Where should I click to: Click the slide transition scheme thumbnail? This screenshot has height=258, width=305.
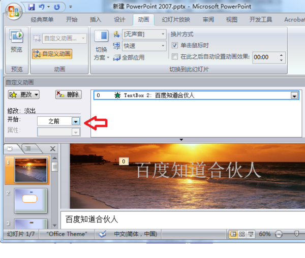(x=101, y=36)
